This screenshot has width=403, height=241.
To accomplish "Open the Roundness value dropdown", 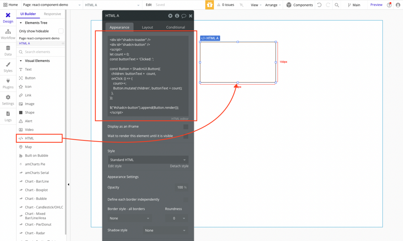I will coord(177,218).
